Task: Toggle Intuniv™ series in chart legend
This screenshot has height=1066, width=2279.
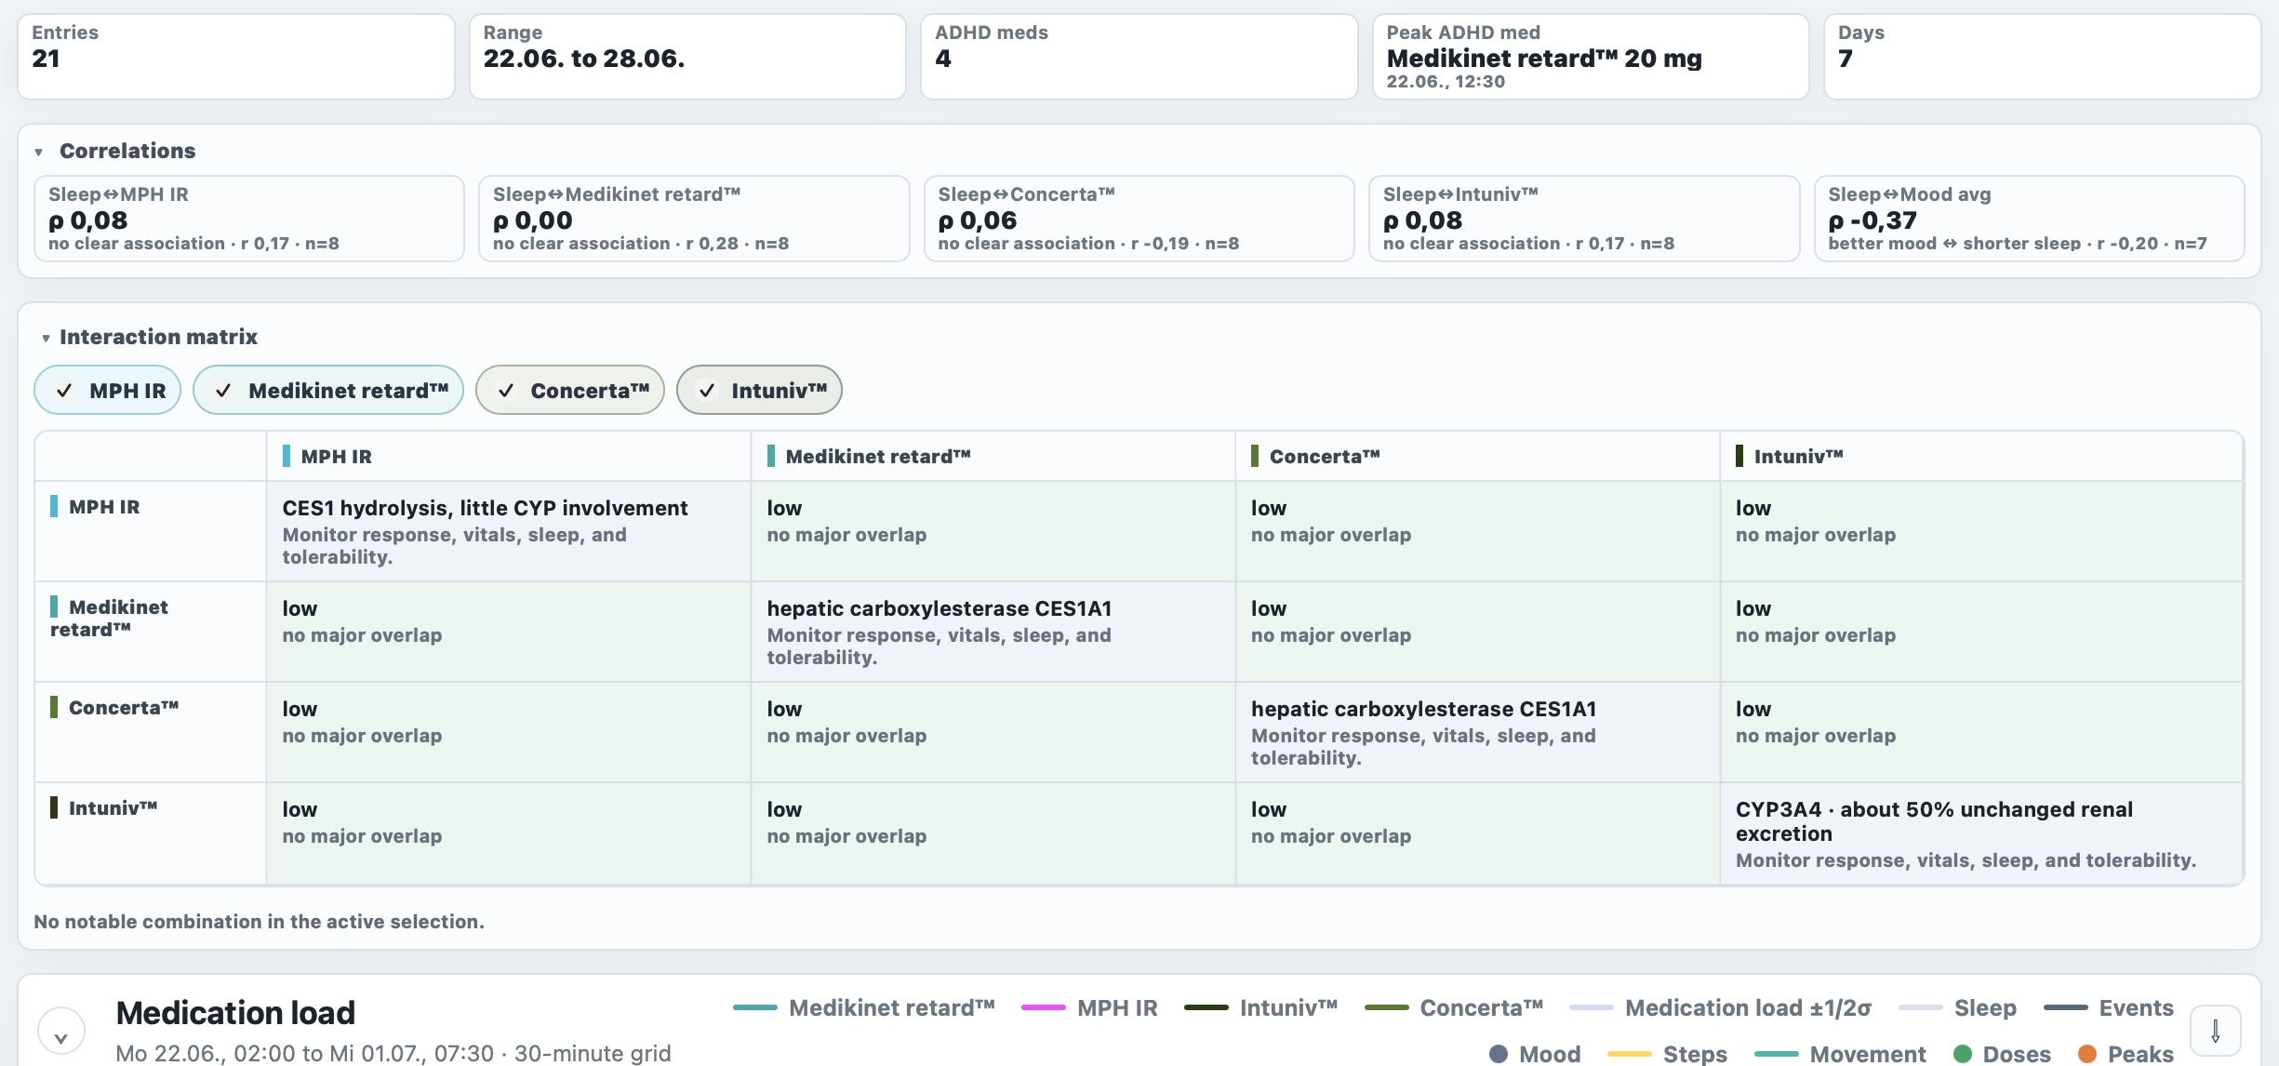Action: (1261, 1007)
